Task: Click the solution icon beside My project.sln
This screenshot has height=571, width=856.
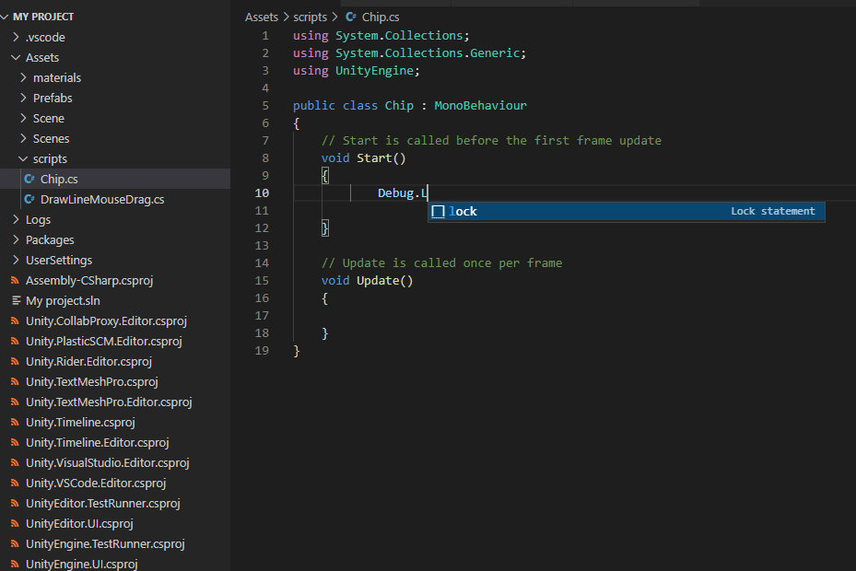Action: pos(16,300)
